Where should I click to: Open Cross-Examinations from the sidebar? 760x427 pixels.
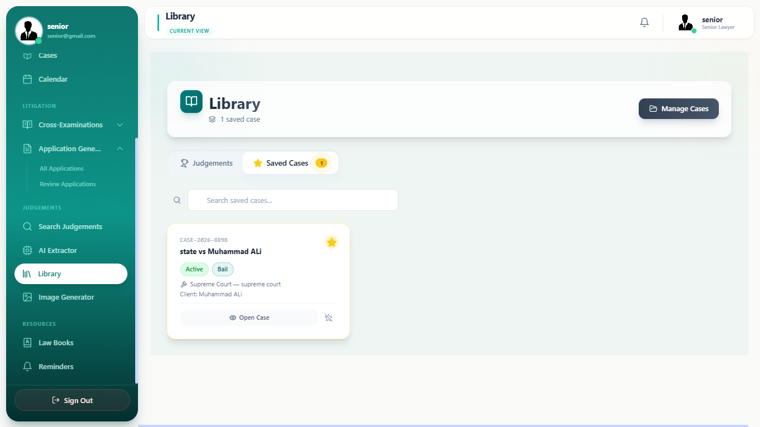(71, 125)
